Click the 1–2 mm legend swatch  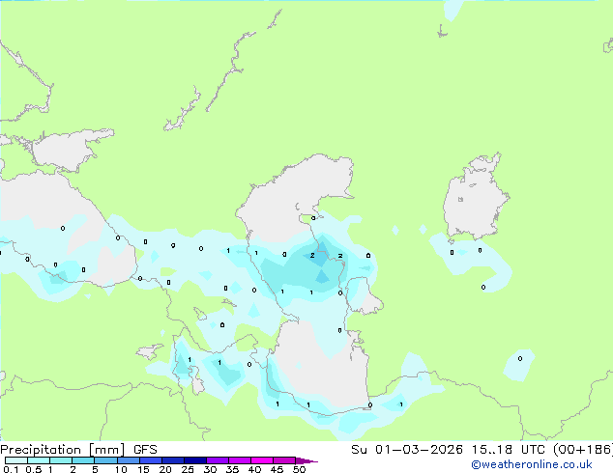tap(61, 460)
